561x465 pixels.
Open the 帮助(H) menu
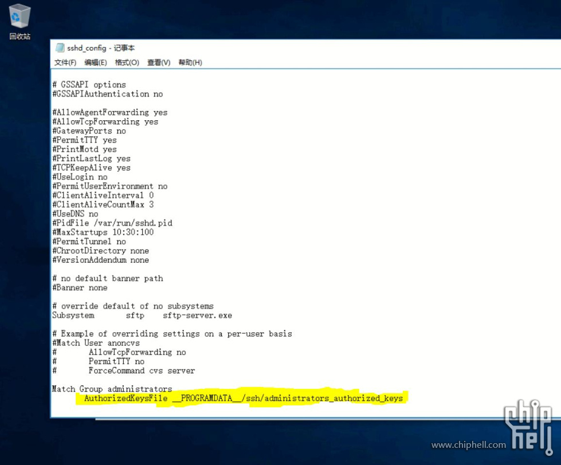(x=190, y=62)
